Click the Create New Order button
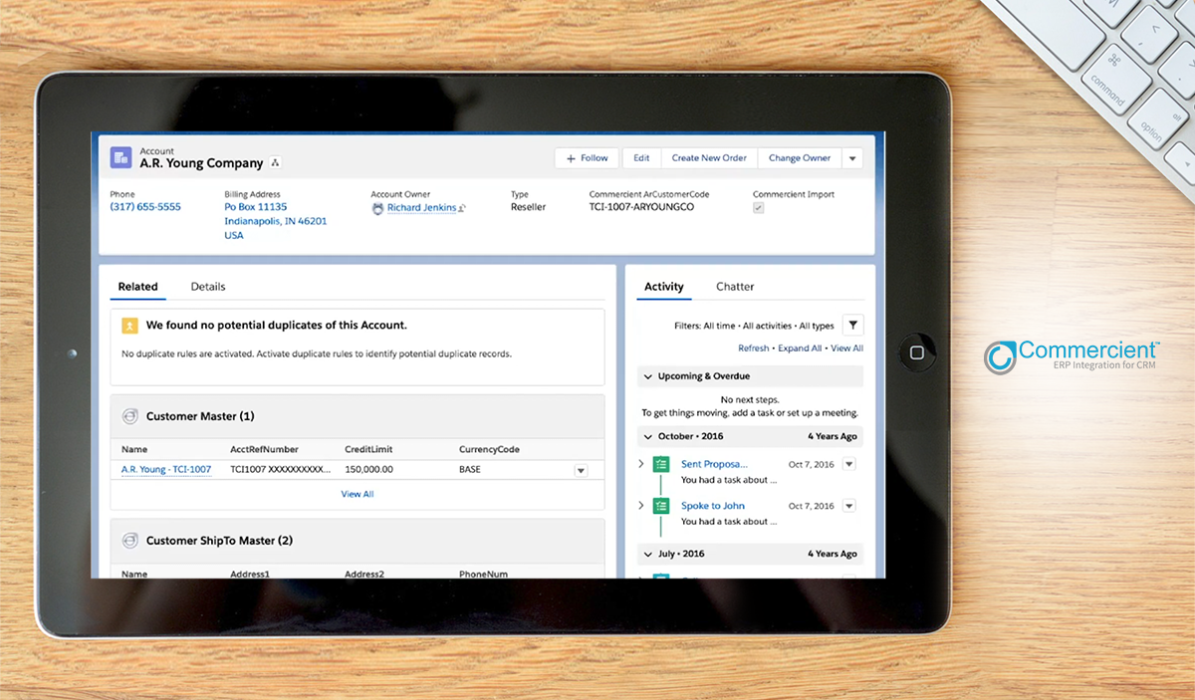 click(709, 157)
